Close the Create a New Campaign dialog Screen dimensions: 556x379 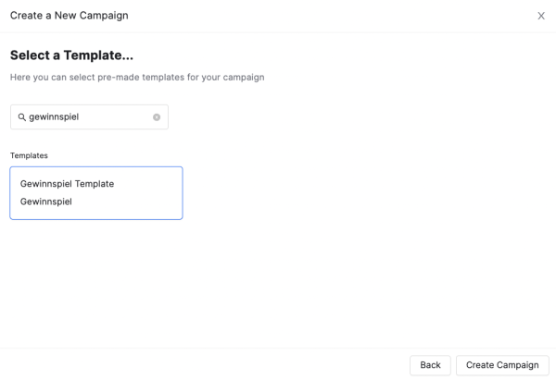pos(541,16)
